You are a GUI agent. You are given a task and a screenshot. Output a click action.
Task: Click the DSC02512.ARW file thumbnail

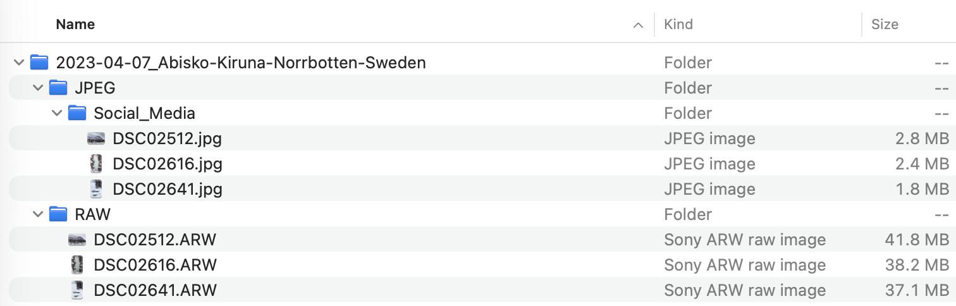(77, 240)
